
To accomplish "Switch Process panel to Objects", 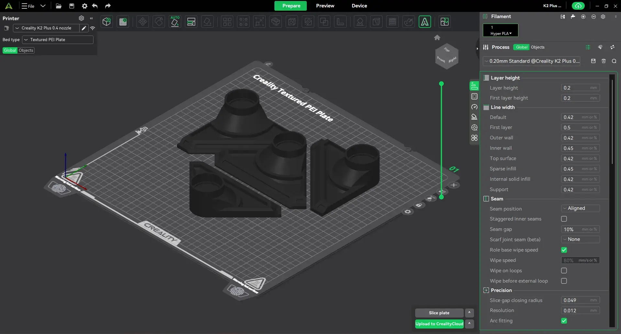I will (x=538, y=47).
